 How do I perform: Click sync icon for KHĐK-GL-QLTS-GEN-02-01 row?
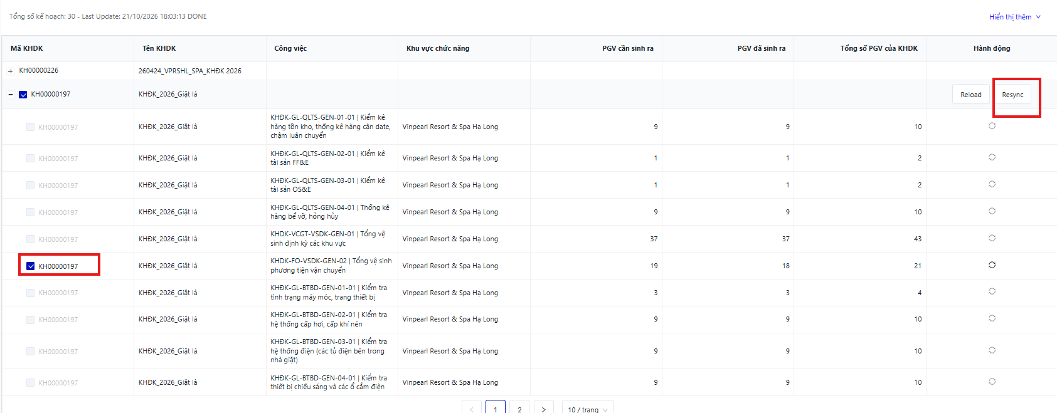[x=992, y=157]
